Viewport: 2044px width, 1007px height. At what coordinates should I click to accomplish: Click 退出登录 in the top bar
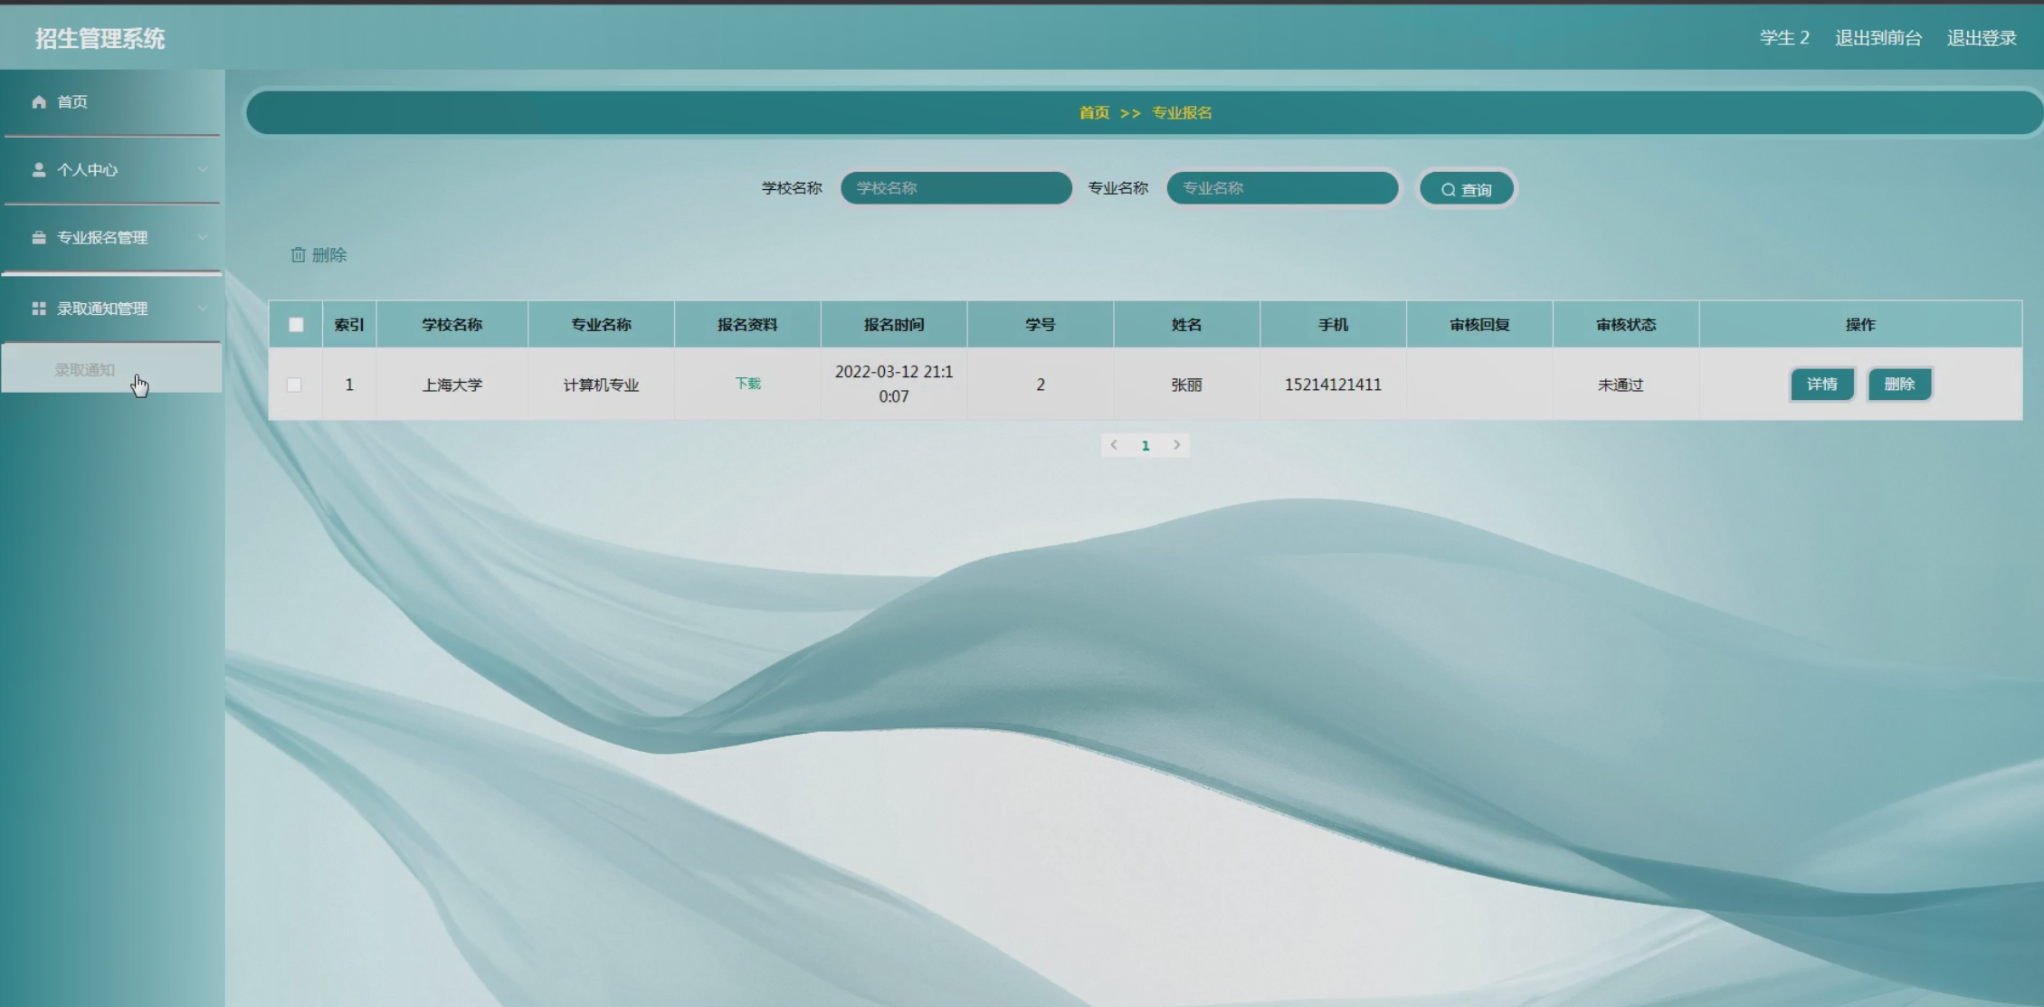coord(1982,38)
